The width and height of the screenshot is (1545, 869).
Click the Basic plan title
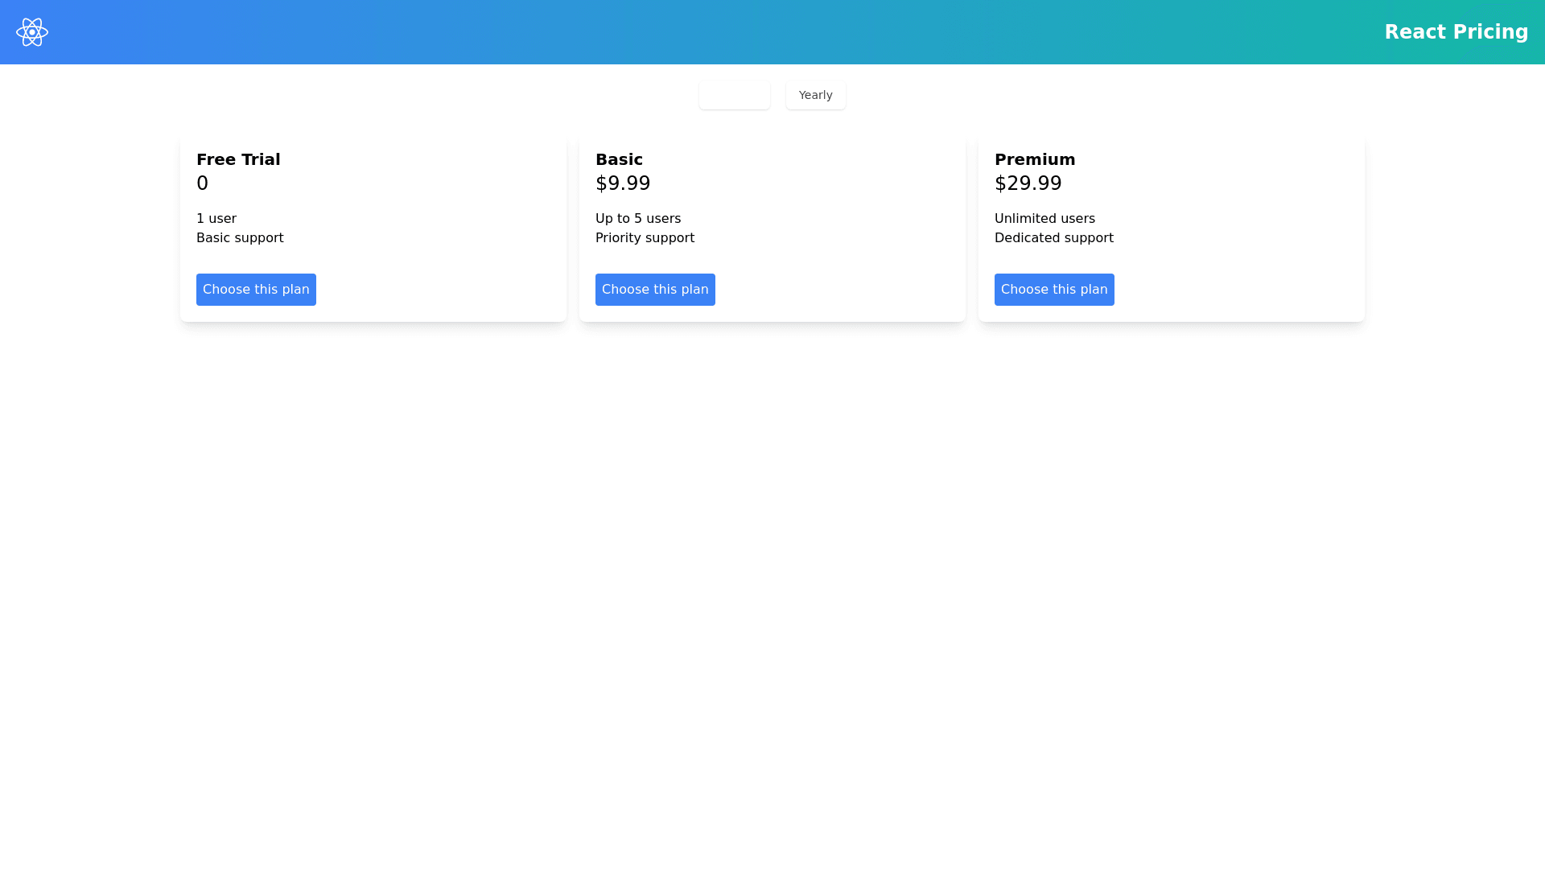619,159
